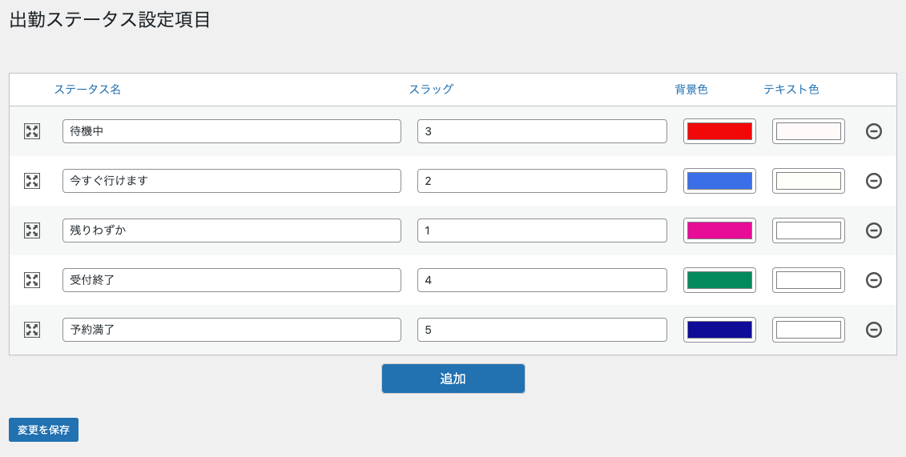Click move handle icon beside 今すぐ行けます
Viewport: 906px width, 457px height.
(32, 181)
